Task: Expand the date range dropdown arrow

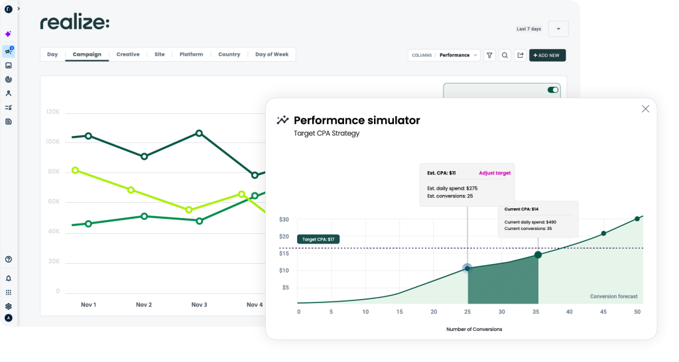Action: [558, 29]
